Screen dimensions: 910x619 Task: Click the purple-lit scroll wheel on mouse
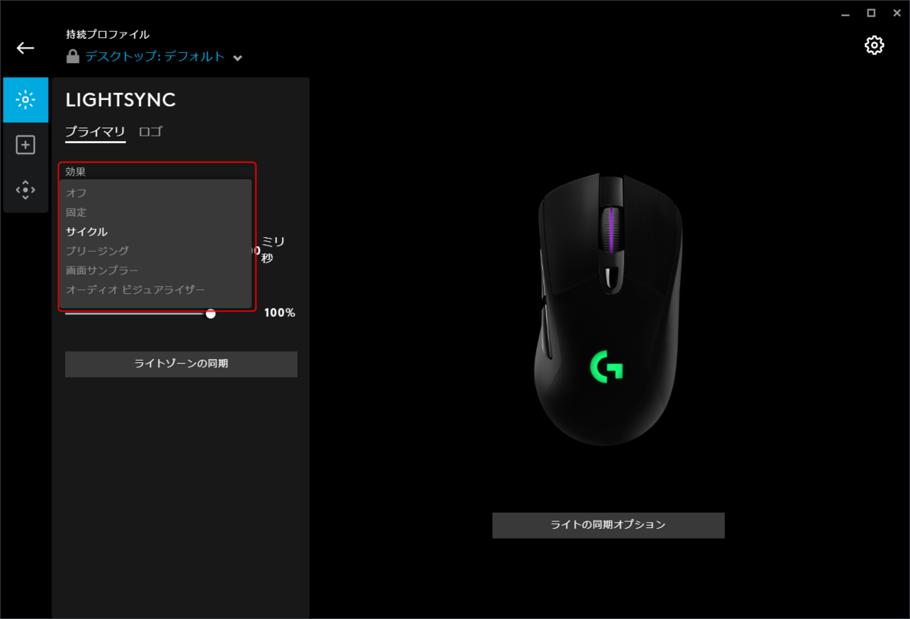pyautogui.click(x=612, y=230)
